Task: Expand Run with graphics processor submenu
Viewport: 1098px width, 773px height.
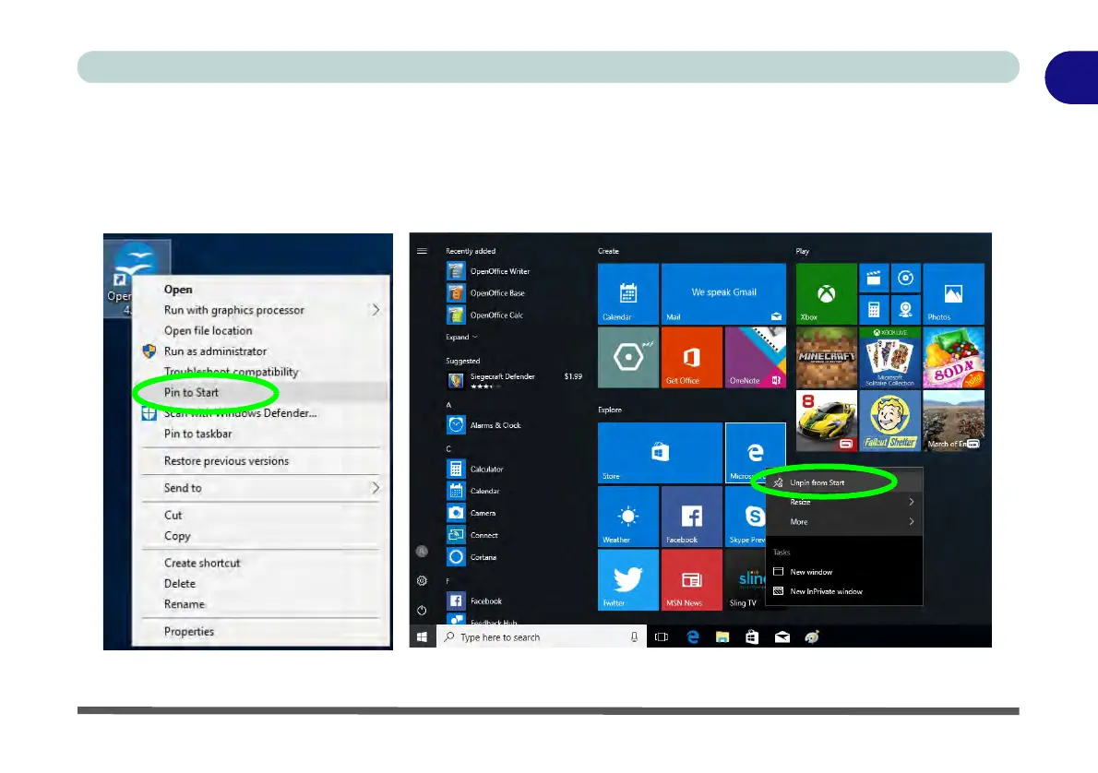Action: [x=376, y=310]
